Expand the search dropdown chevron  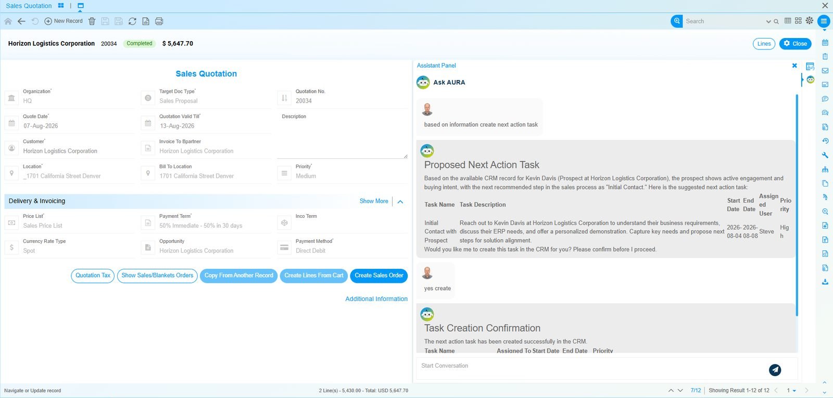(768, 22)
